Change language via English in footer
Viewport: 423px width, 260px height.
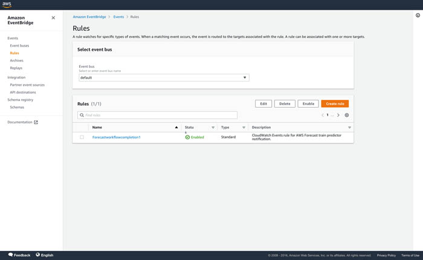(x=47, y=255)
